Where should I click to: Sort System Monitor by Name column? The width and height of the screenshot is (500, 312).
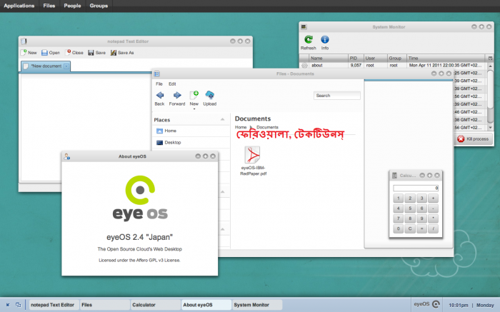[x=329, y=59]
